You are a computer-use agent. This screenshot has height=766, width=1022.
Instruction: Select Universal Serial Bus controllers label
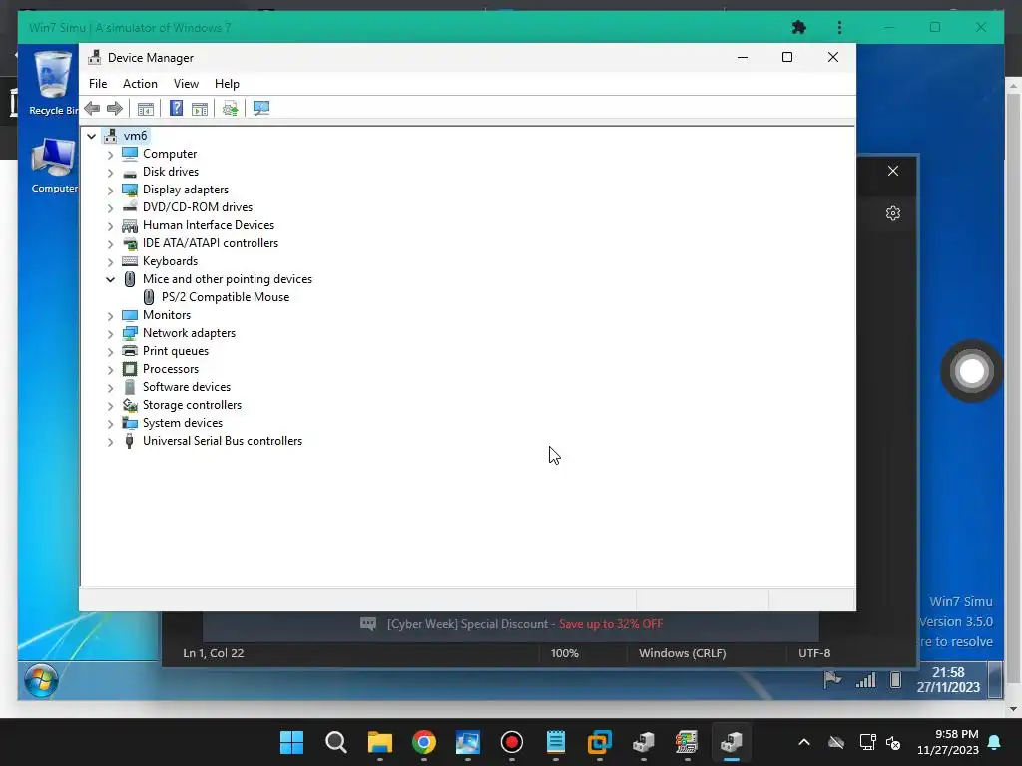tap(223, 441)
